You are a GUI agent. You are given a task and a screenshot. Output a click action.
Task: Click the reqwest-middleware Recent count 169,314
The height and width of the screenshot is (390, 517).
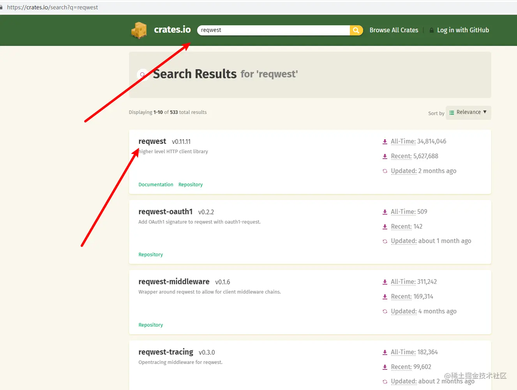click(423, 297)
